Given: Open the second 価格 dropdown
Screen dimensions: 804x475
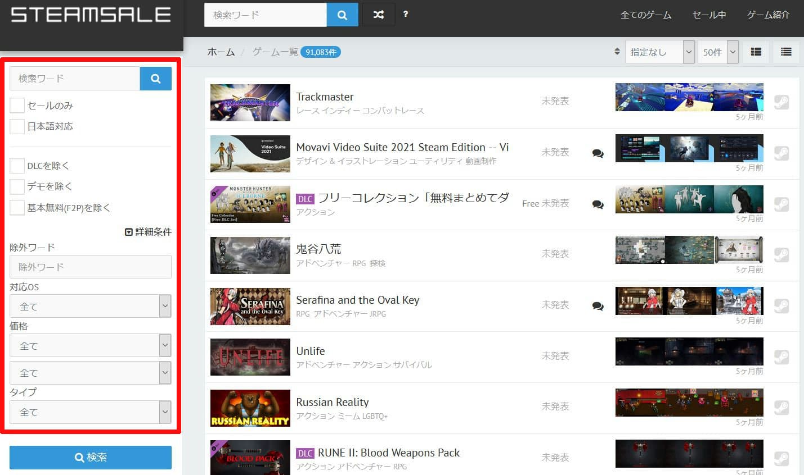Looking at the screenshot, I should [91, 373].
